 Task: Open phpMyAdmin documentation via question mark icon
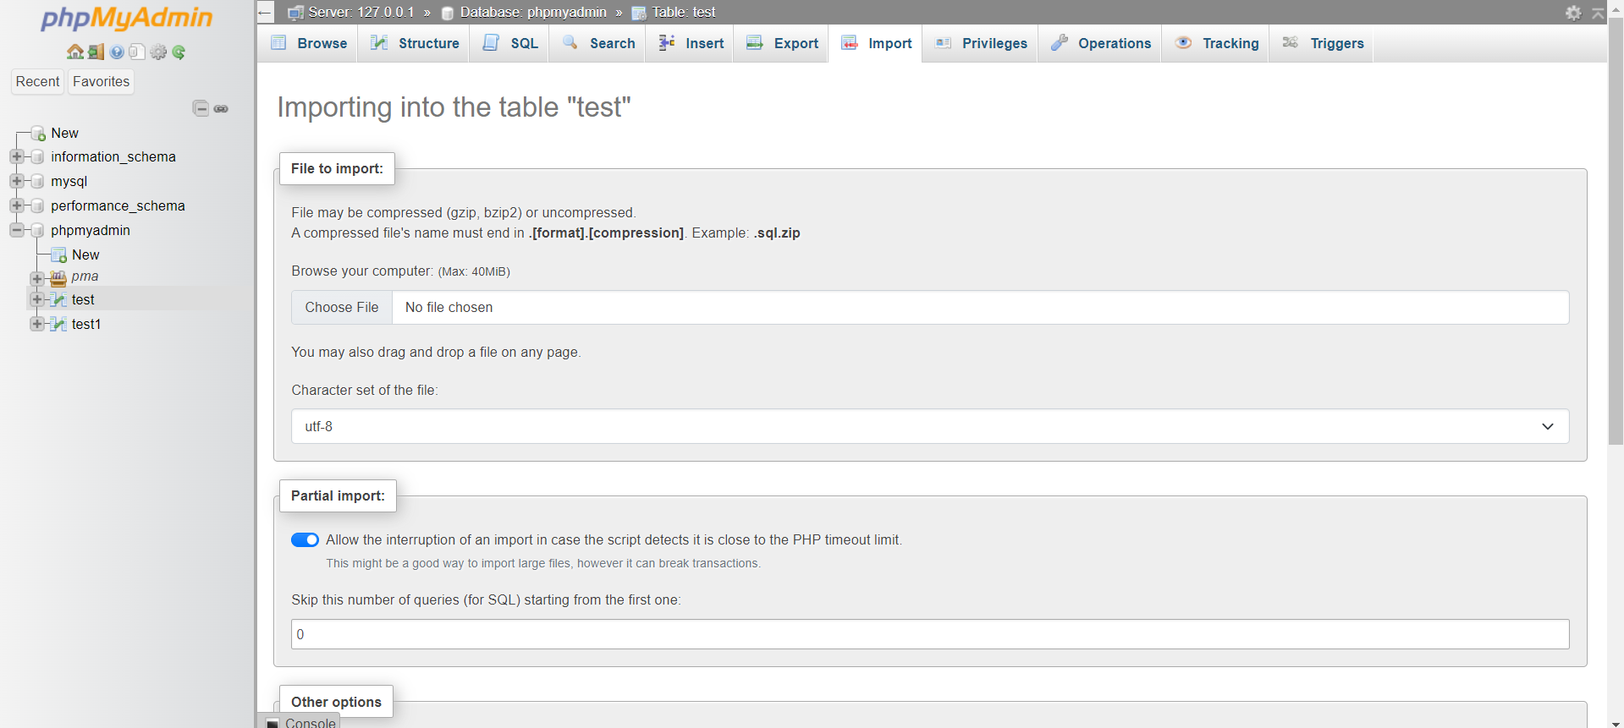116,52
